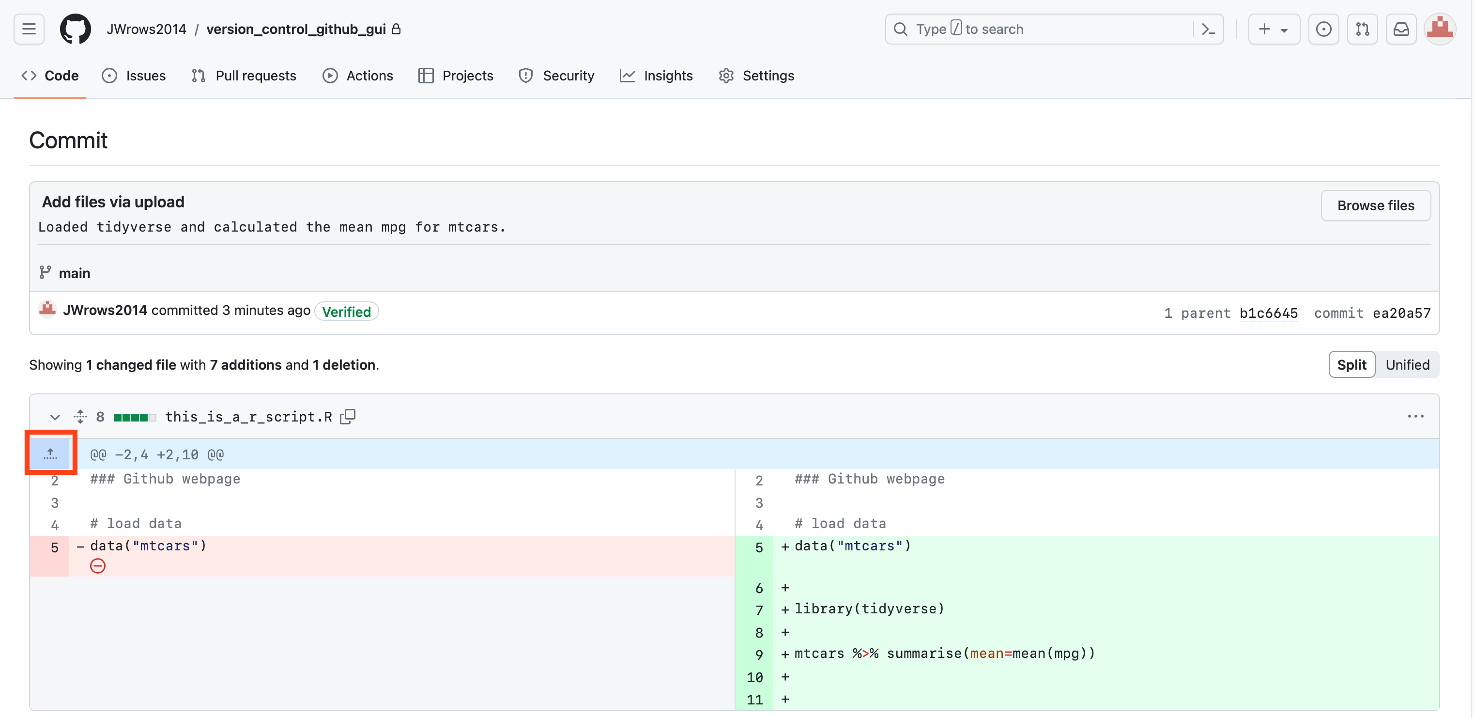Expand all lines with the arrows icon
1474x718 pixels.
pyautogui.click(x=80, y=416)
